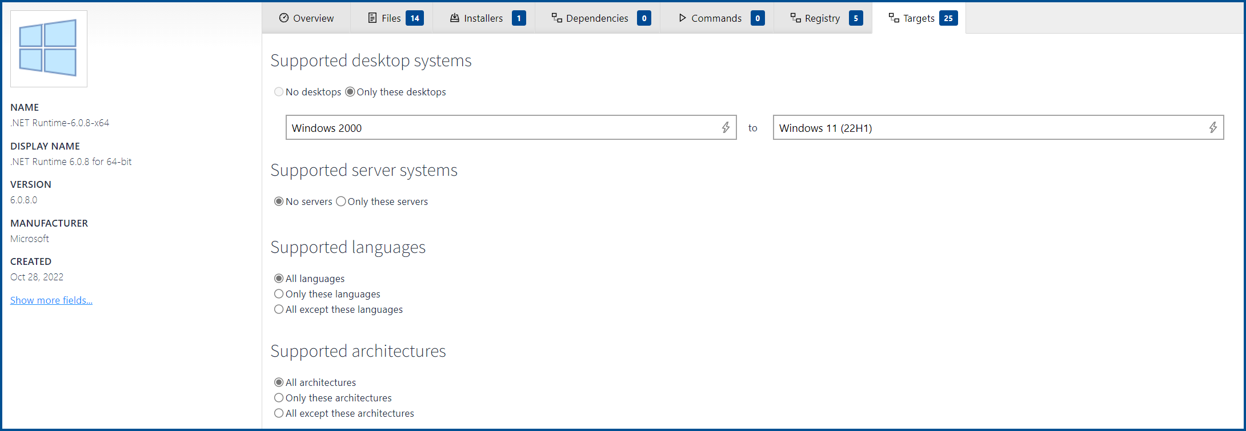
Task: Click the Dependencies tab tree icon
Action: (x=556, y=18)
